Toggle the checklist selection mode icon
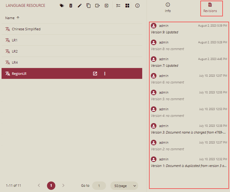The height and width of the screenshot is (192, 230). point(118,6)
